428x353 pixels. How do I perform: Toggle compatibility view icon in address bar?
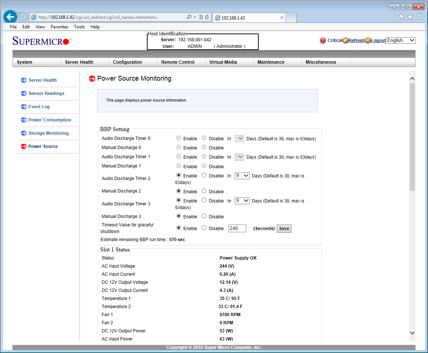(x=201, y=17)
